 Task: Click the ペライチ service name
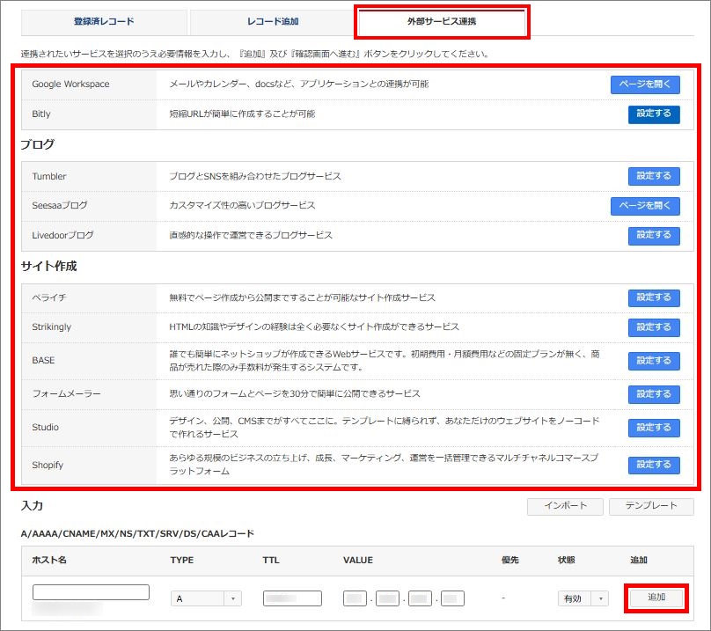(x=49, y=298)
